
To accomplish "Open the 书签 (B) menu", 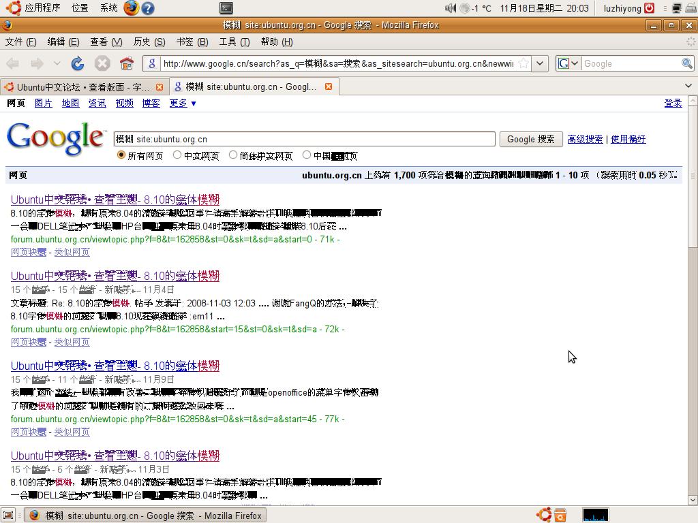I will (x=192, y=42).
